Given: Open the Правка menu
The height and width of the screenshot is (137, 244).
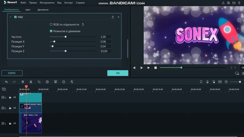Looking at the screenshot, I should click(x=33, y=3).
